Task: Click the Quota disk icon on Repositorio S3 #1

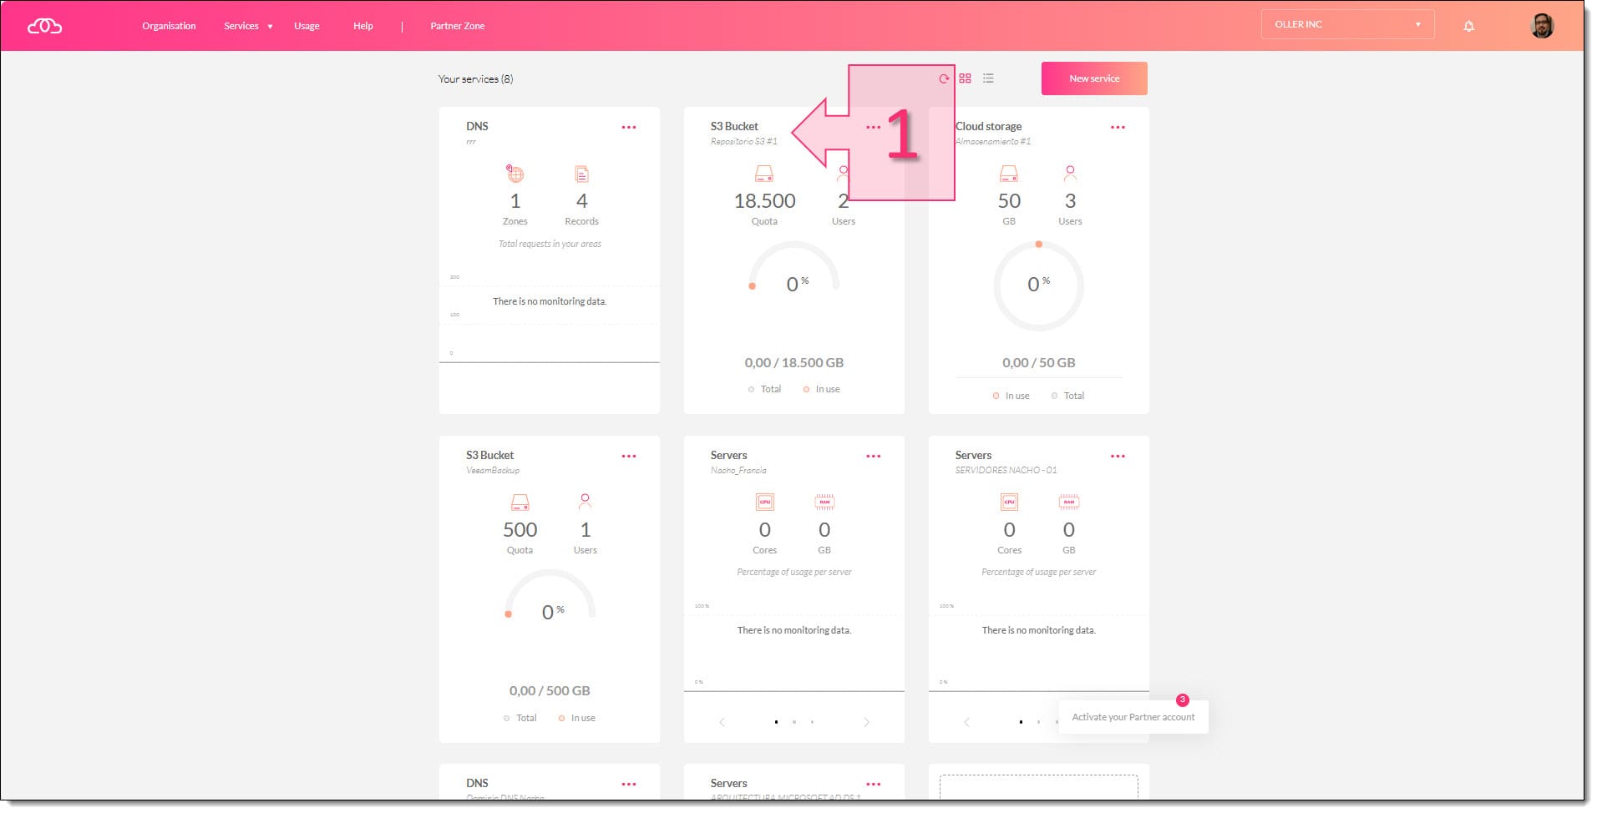Action: click(764, 174)
